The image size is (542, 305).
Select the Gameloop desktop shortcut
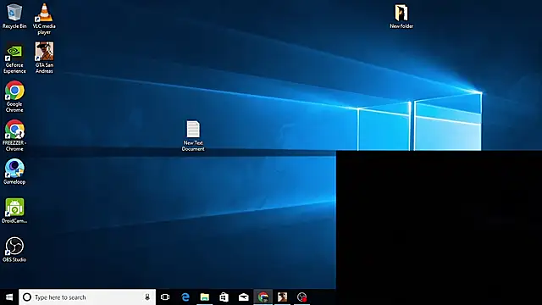14,172
